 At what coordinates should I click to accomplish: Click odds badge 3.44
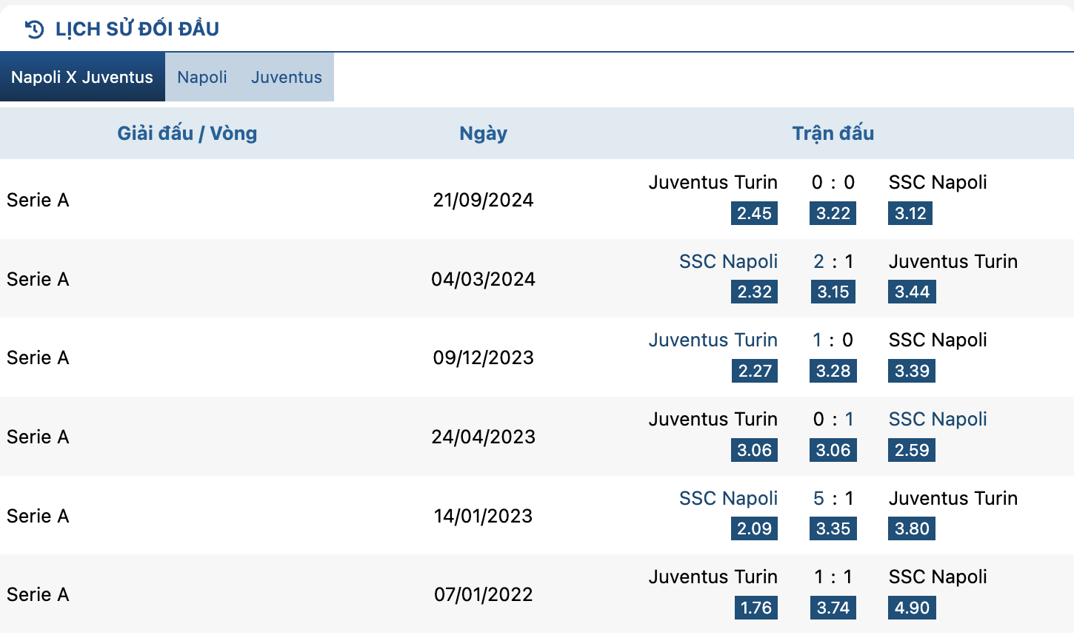click(912, 292)
